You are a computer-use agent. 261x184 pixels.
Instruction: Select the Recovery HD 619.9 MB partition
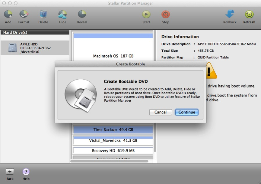tap(113, 151)
